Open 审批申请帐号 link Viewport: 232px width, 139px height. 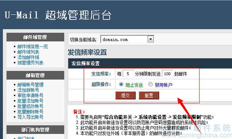coord(30,95)
